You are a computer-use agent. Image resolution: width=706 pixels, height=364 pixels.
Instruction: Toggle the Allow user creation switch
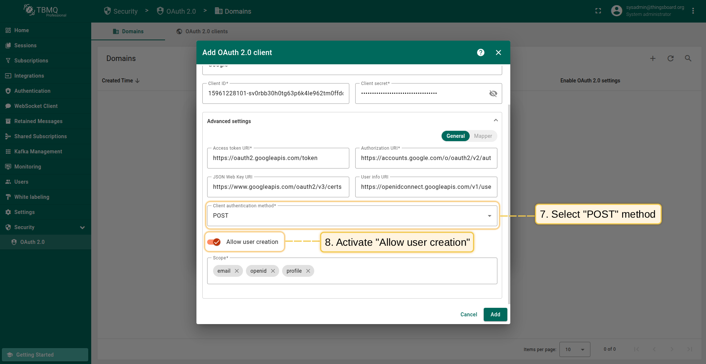(x=214, y=242)
